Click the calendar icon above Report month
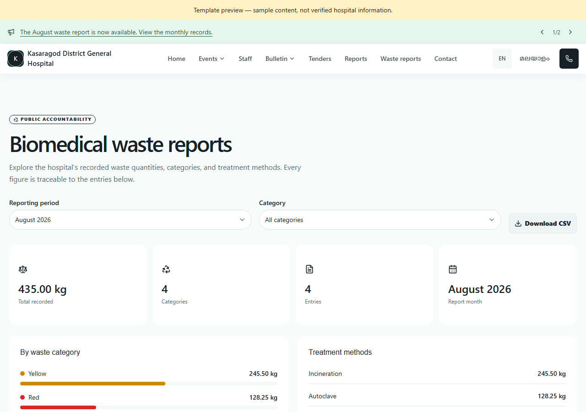586x412 pixels. (453, 269)
